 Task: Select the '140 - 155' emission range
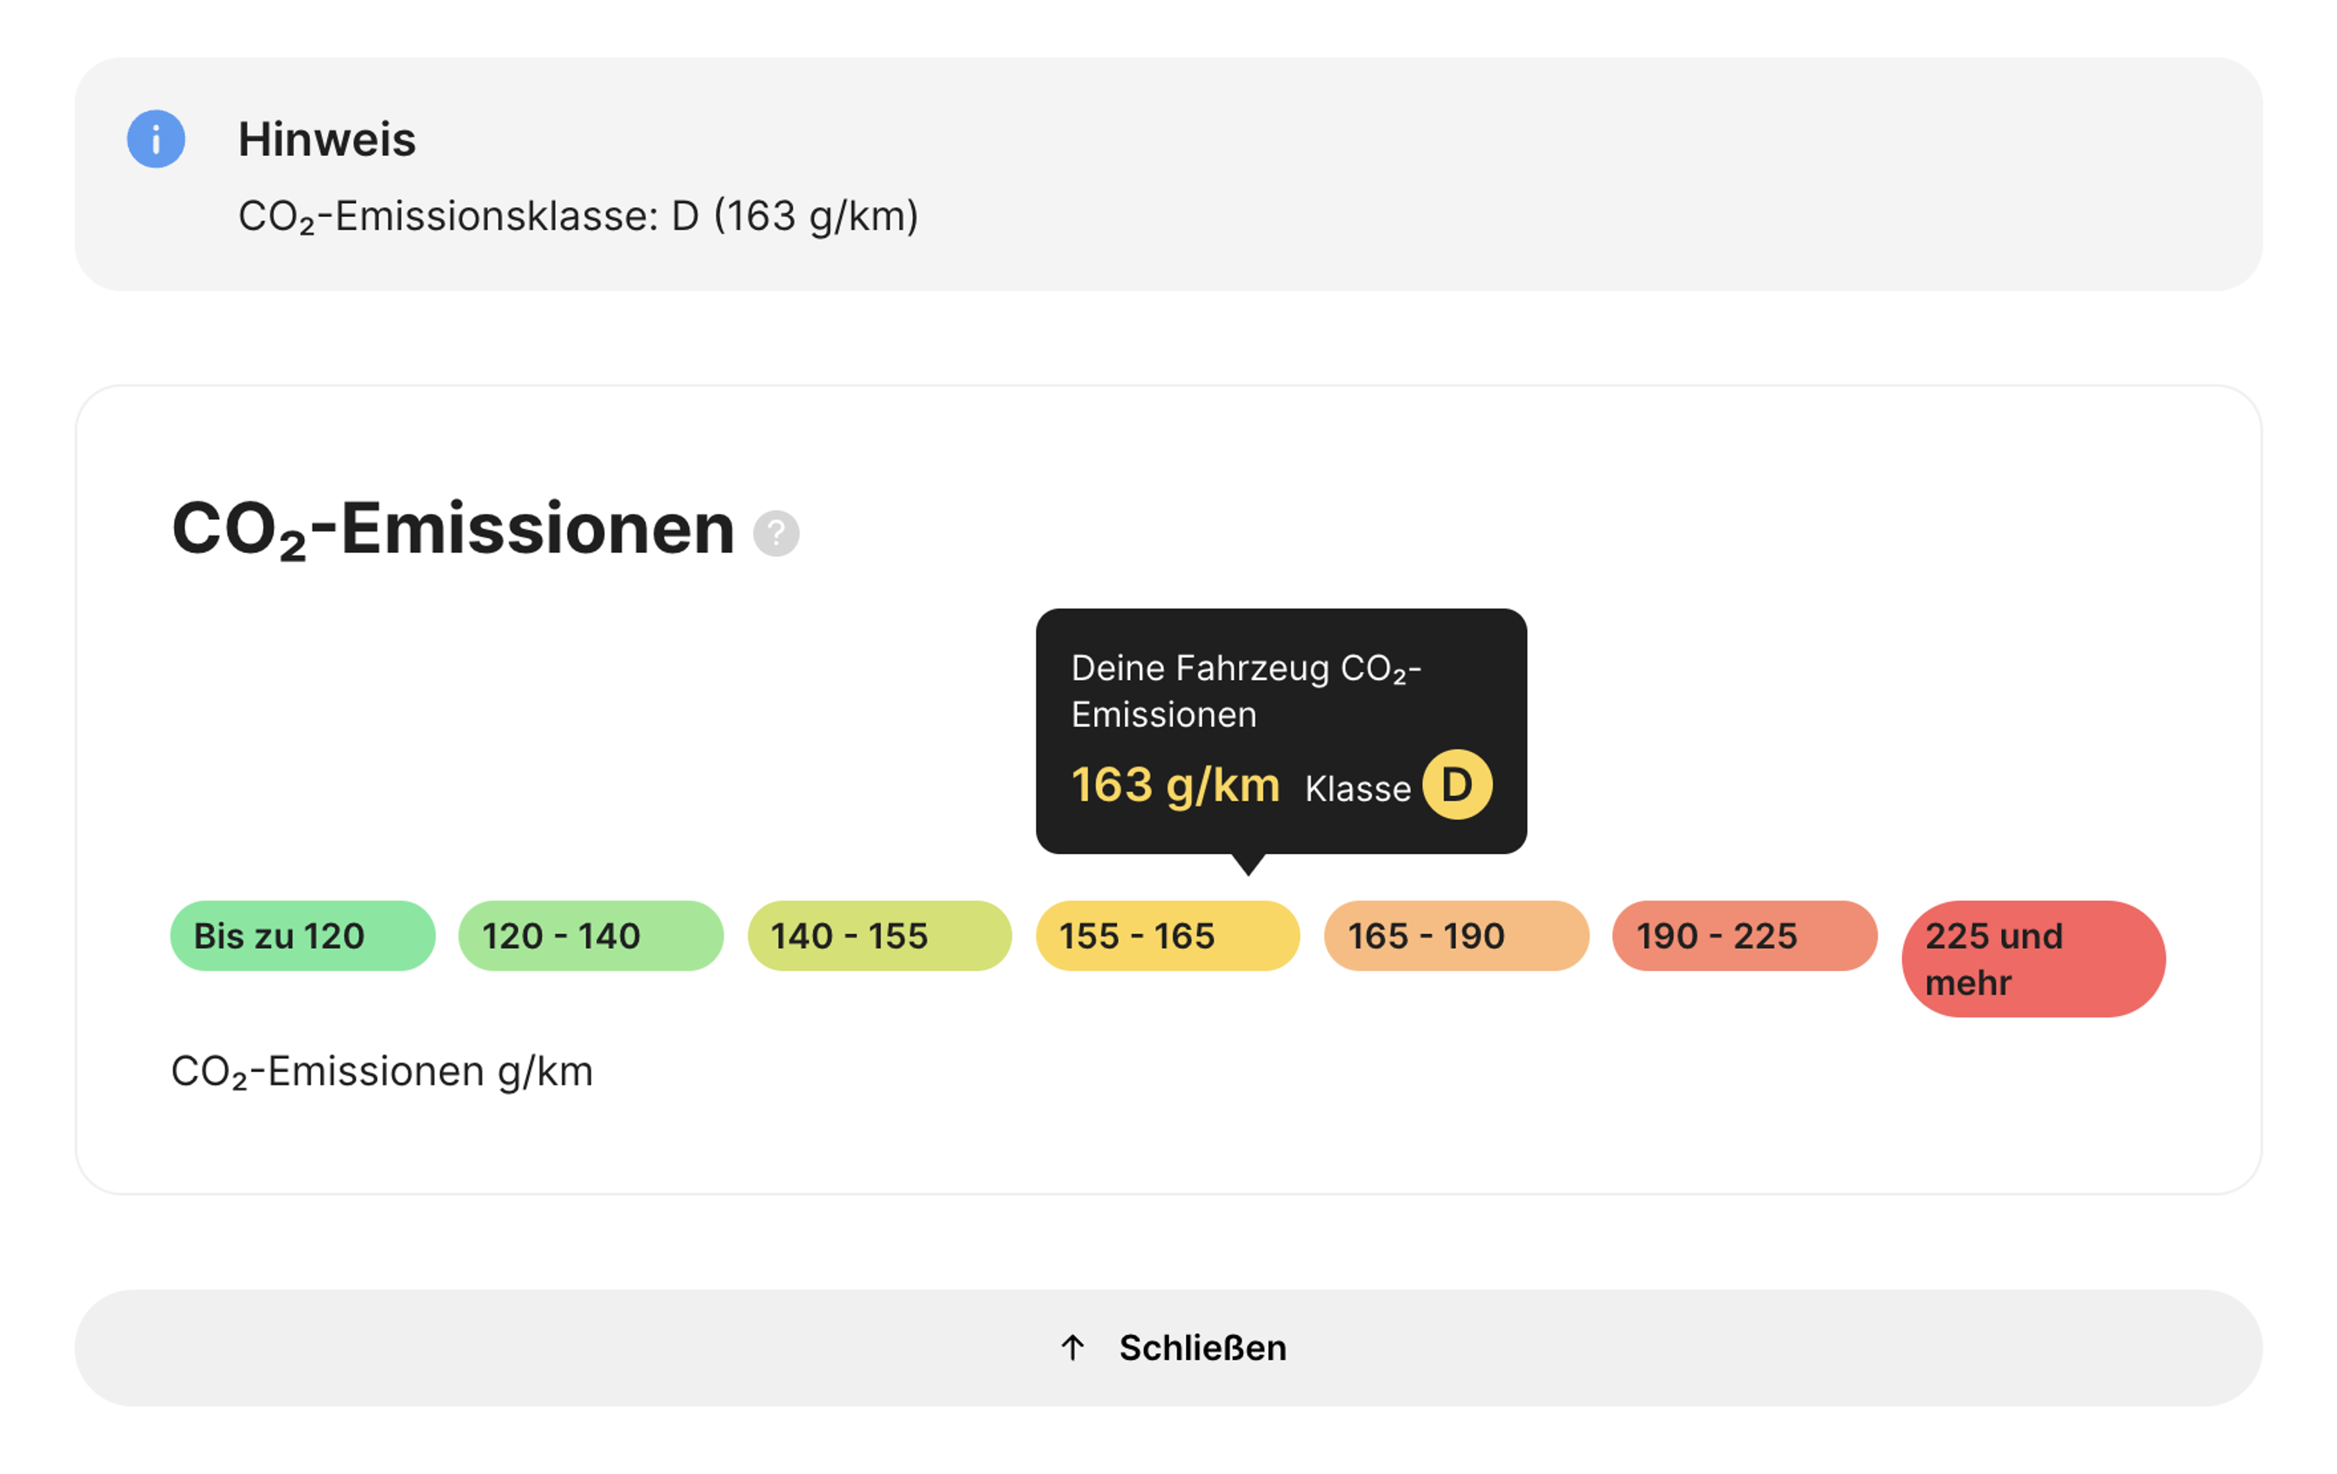click(x=879, y=935)
